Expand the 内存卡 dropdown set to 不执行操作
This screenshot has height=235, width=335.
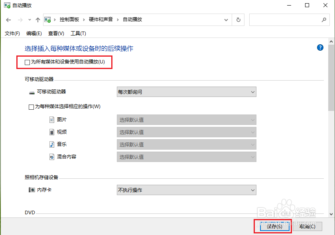tap(253, 190)
